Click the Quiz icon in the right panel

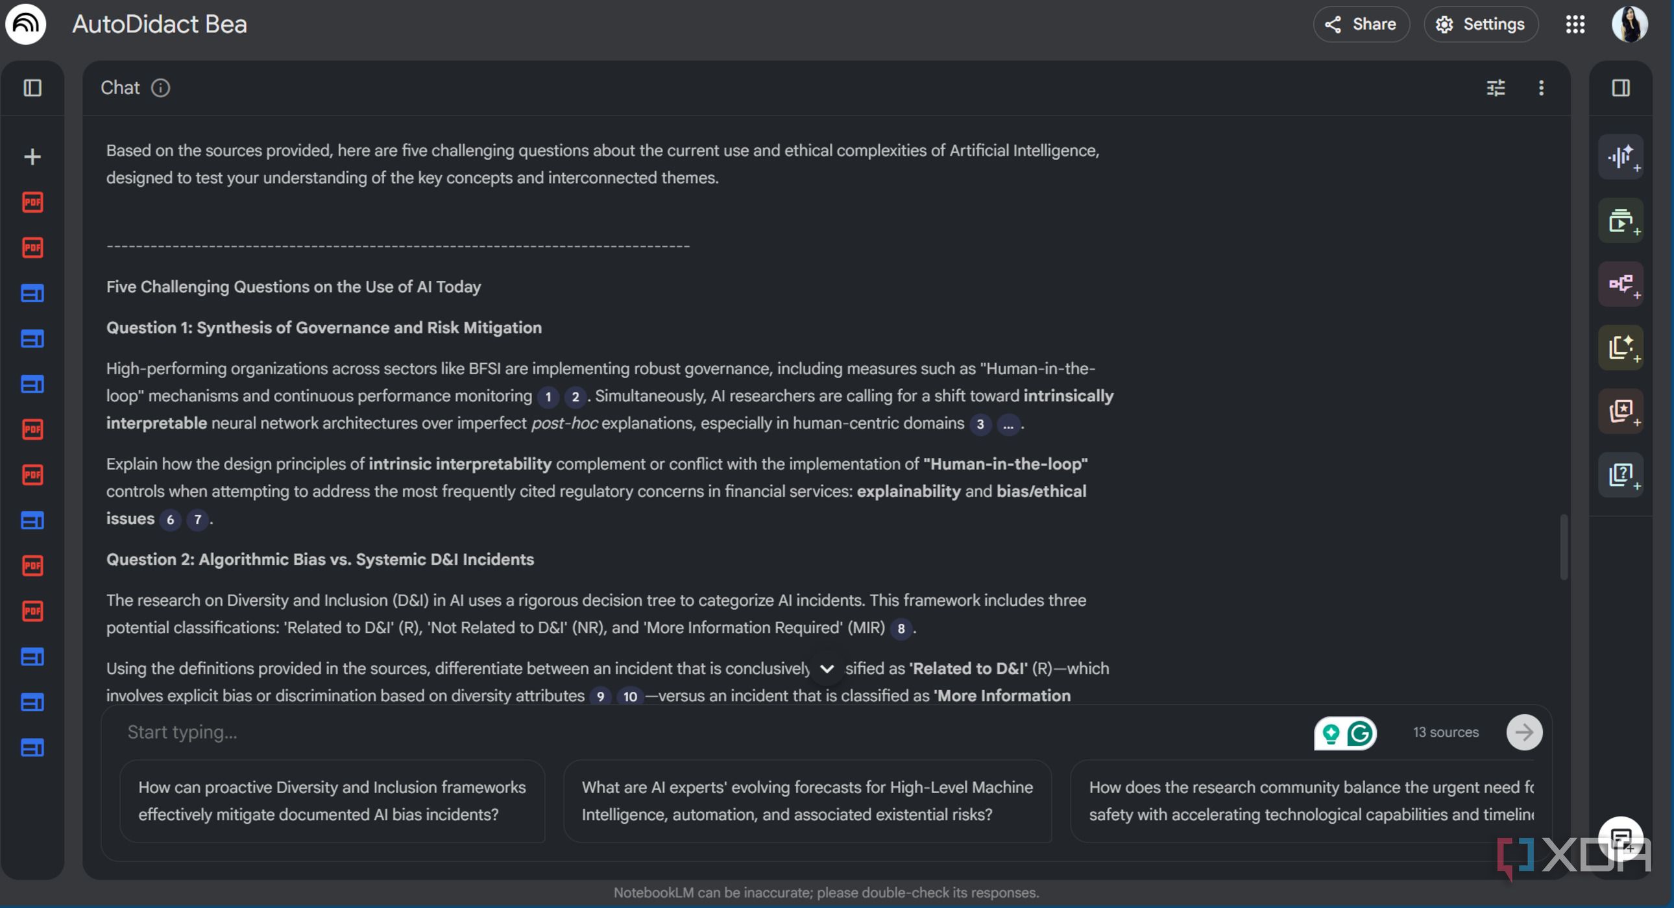pos(1621,475)
